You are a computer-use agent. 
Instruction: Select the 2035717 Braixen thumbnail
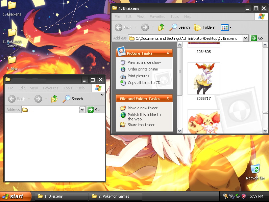pyautogui.click(x=204, y=79)
